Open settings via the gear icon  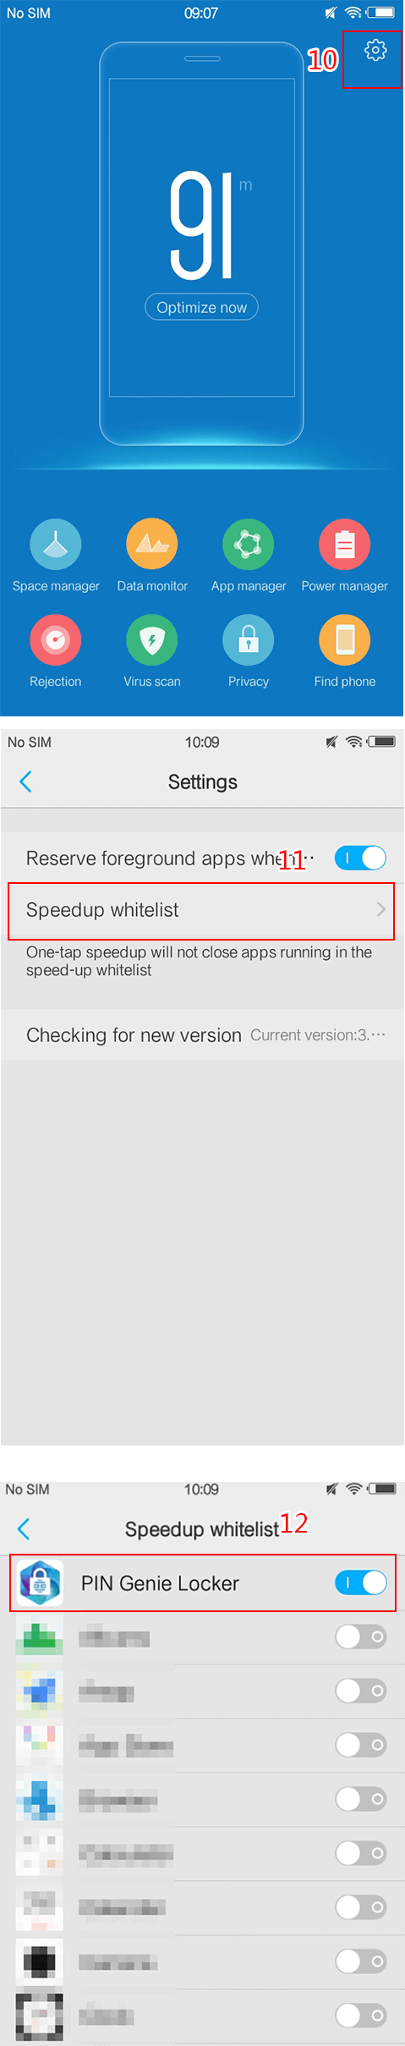375,51
